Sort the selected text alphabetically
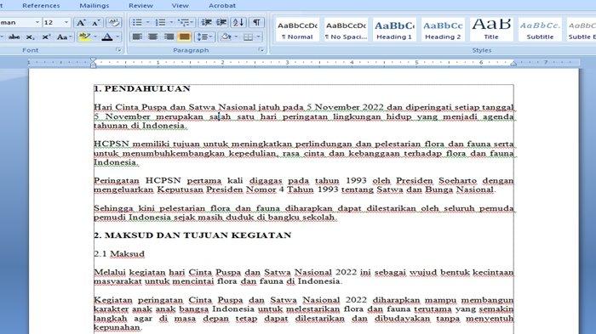Screen dimensions: 596x334 238,22
